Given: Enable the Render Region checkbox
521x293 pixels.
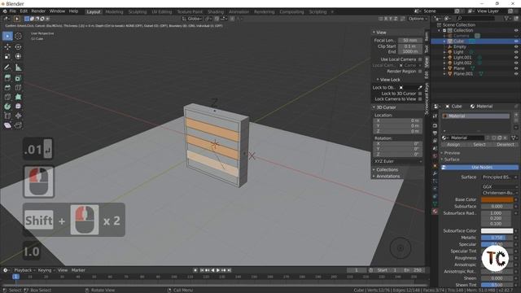Looking at the screenshot, I should click(420, 72).
